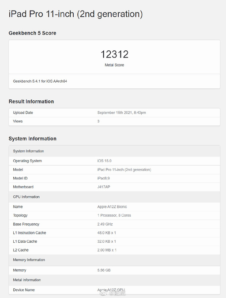Click the L1 Instruction Cache label

(x=30, y=233)
